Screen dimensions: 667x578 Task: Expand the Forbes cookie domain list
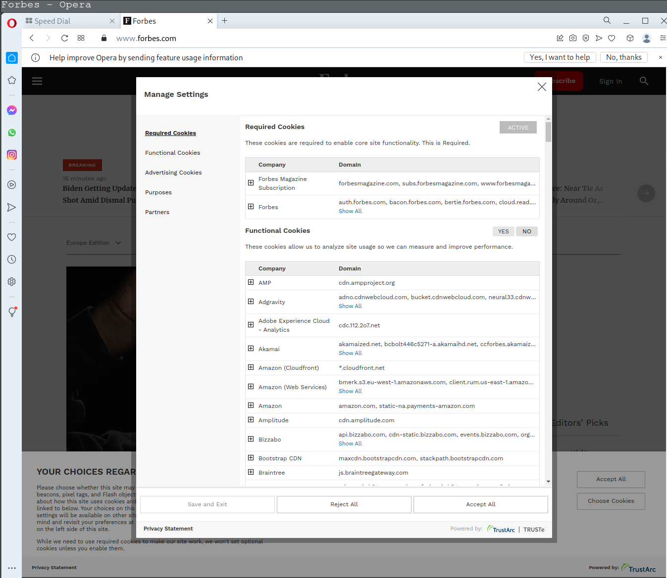point(251,206)
